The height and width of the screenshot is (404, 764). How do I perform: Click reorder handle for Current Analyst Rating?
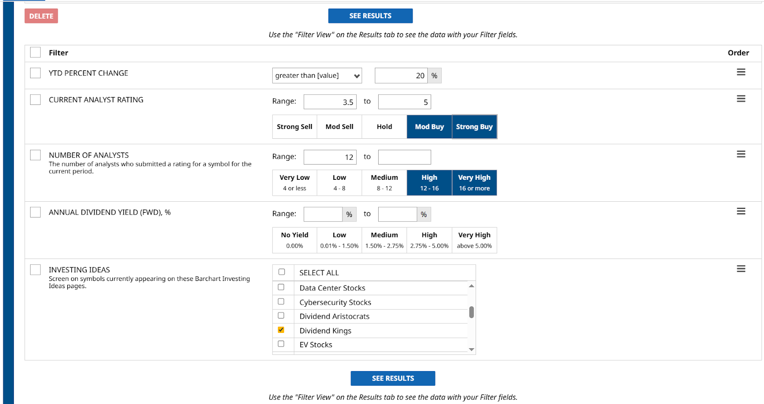click(741, 99)
